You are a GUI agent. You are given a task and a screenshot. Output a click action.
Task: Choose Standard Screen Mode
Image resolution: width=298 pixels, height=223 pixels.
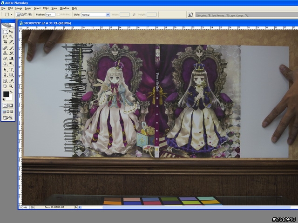4,111
